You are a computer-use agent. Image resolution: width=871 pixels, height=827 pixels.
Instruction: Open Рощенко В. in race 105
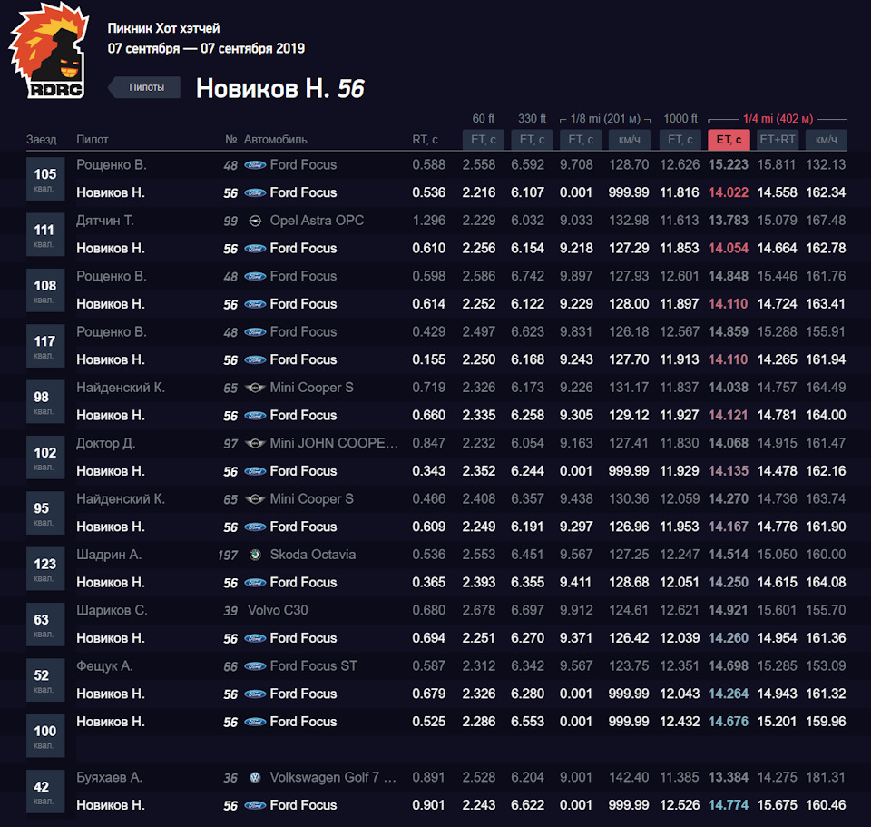(x=111, y=164)
